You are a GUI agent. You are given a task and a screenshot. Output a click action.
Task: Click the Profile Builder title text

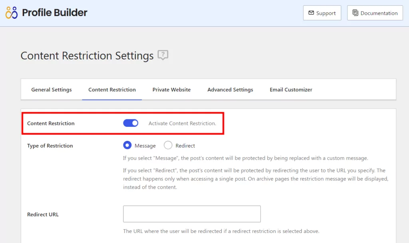pos(54,12)
